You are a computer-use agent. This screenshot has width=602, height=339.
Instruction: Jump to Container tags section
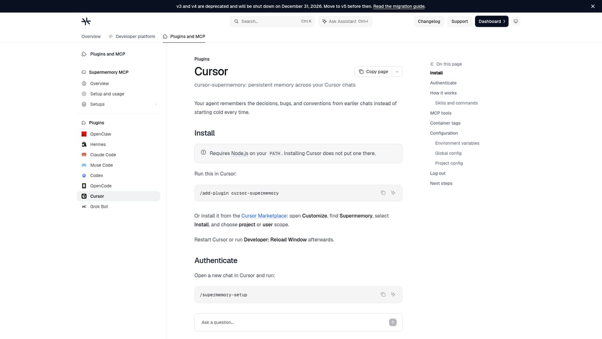445,123
